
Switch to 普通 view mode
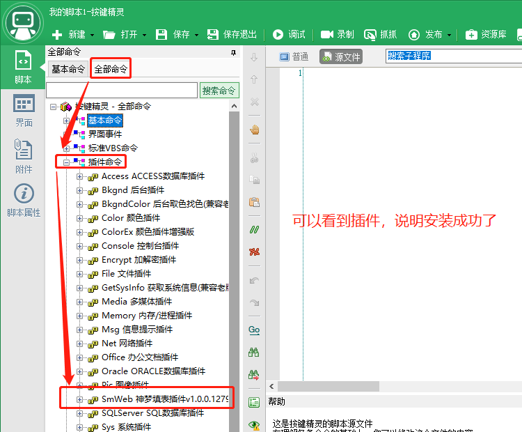pyautogui.click(x=294, y=56)
